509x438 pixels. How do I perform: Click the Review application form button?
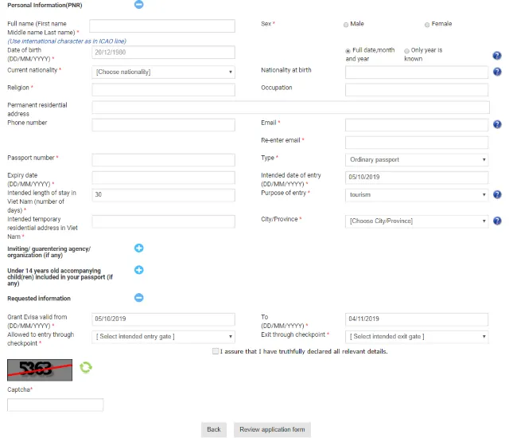click(272, 429)
